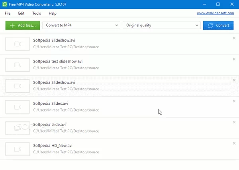Close the Free MP4 Video Converter window

pos(232,4)
